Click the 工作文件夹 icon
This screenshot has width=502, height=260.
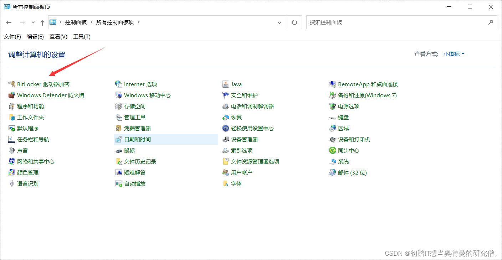[x=12, y=118]
